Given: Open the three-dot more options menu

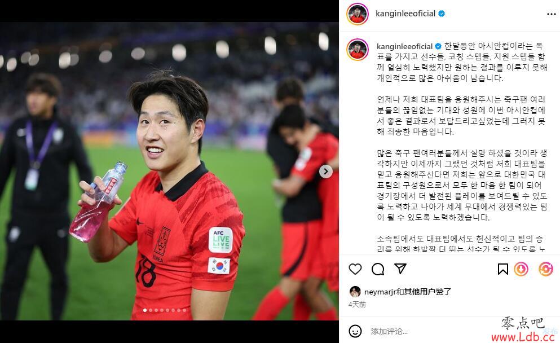Looking at the screenshot, I should [x=552, y=14].
